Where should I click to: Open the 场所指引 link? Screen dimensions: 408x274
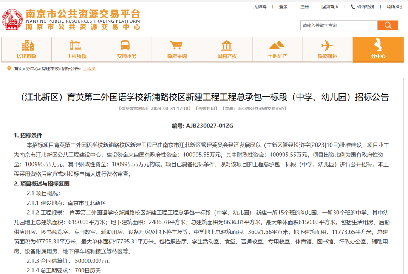tap(395, 7)
